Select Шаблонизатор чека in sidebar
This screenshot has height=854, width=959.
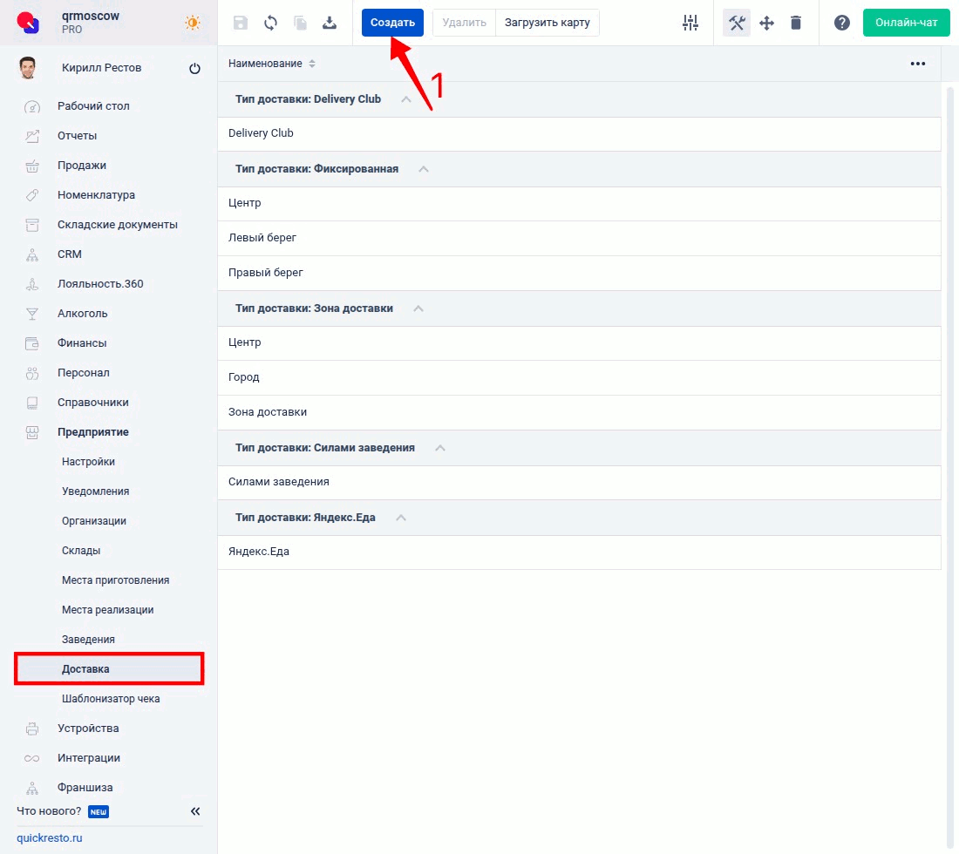pos(111,699)
